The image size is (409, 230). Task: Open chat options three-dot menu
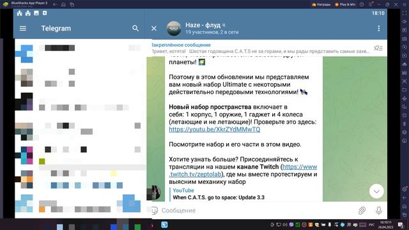(379, 28)
